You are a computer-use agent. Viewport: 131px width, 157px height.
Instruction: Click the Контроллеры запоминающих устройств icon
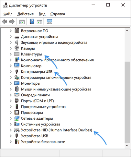(x=17, y=77)
